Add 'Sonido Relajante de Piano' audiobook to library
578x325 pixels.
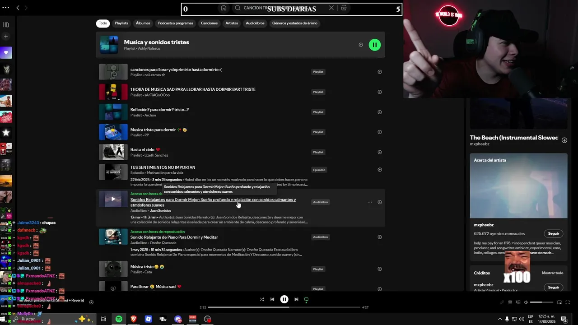click(380, 237)
